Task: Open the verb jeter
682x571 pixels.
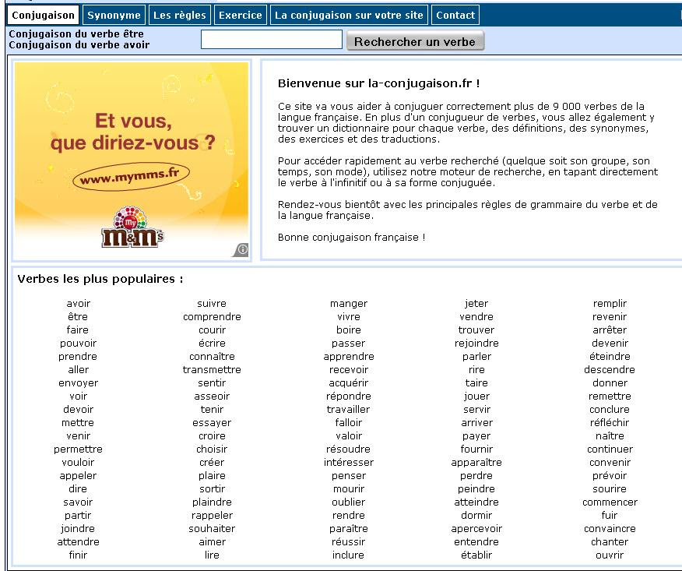Action: pyautogui.click(x=476, y=303)
